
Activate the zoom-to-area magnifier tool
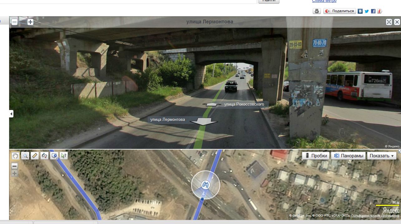[25, 155]
